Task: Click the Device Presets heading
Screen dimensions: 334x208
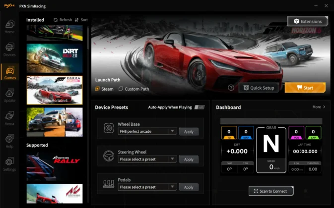Action: tap(111, 107)
